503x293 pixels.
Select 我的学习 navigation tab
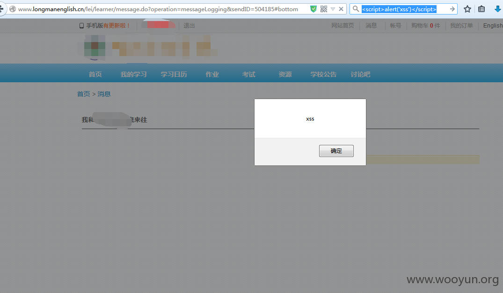pos(133,74)
